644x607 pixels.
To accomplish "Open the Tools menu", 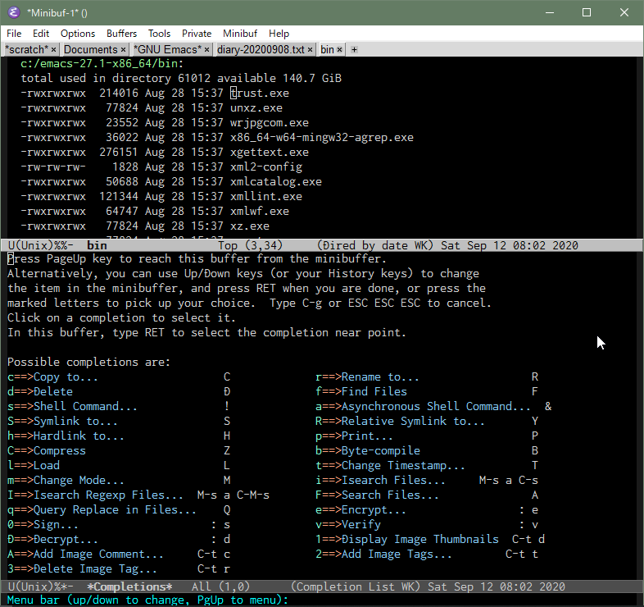I will tap(159, 34).
